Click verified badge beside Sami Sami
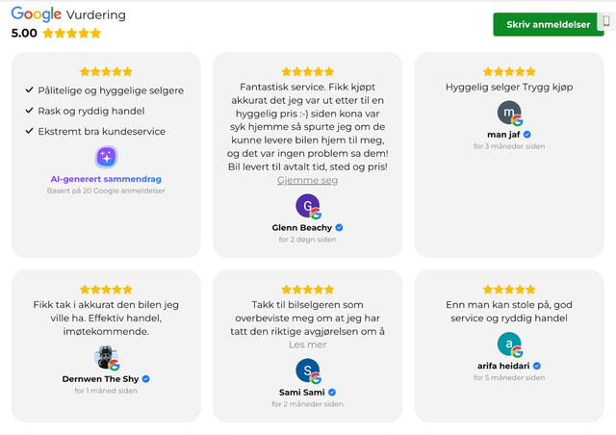616x435 pixels. pyautogui.click(x=332, y=392)
